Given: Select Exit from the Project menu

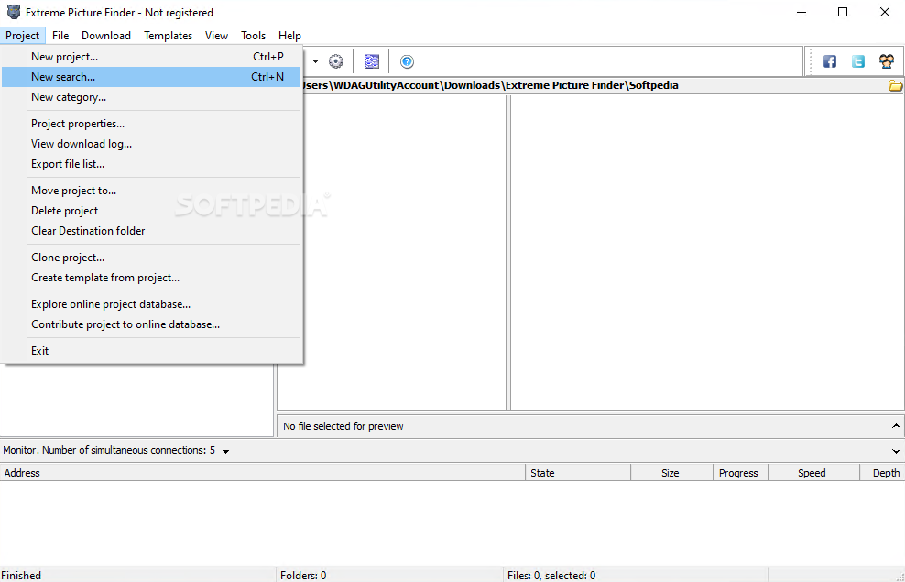Looking at the screenshot, I should 151,351.
